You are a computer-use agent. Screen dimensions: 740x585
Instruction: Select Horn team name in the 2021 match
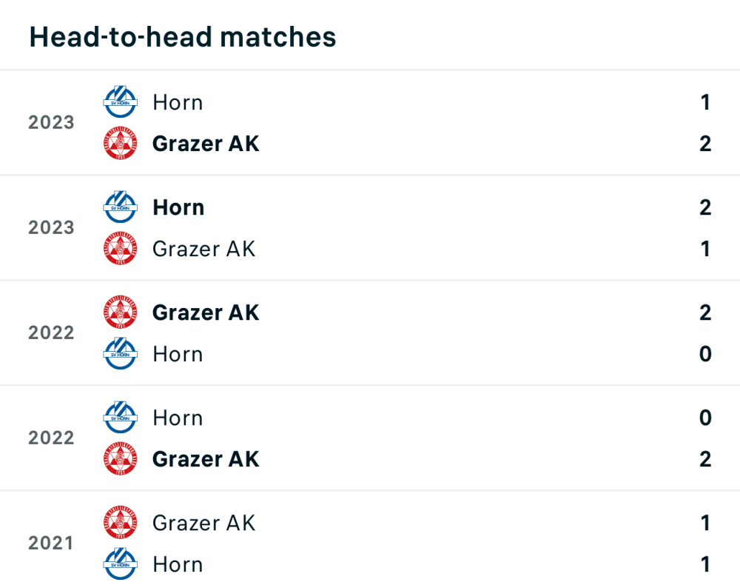pyautogui.click(x=178, y=564)
